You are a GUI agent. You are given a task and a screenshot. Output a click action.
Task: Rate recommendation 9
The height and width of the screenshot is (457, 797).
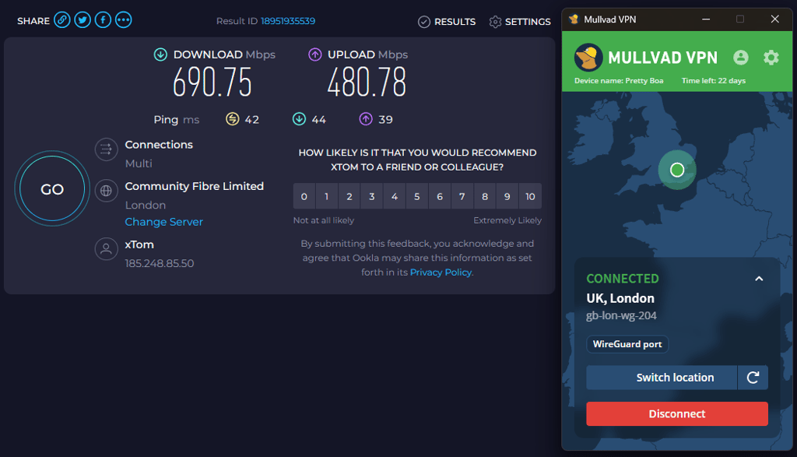(x=507, y=196)
